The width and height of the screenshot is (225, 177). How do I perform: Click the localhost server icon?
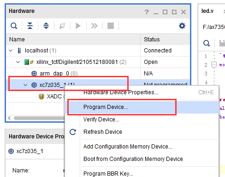coord(19,51)
